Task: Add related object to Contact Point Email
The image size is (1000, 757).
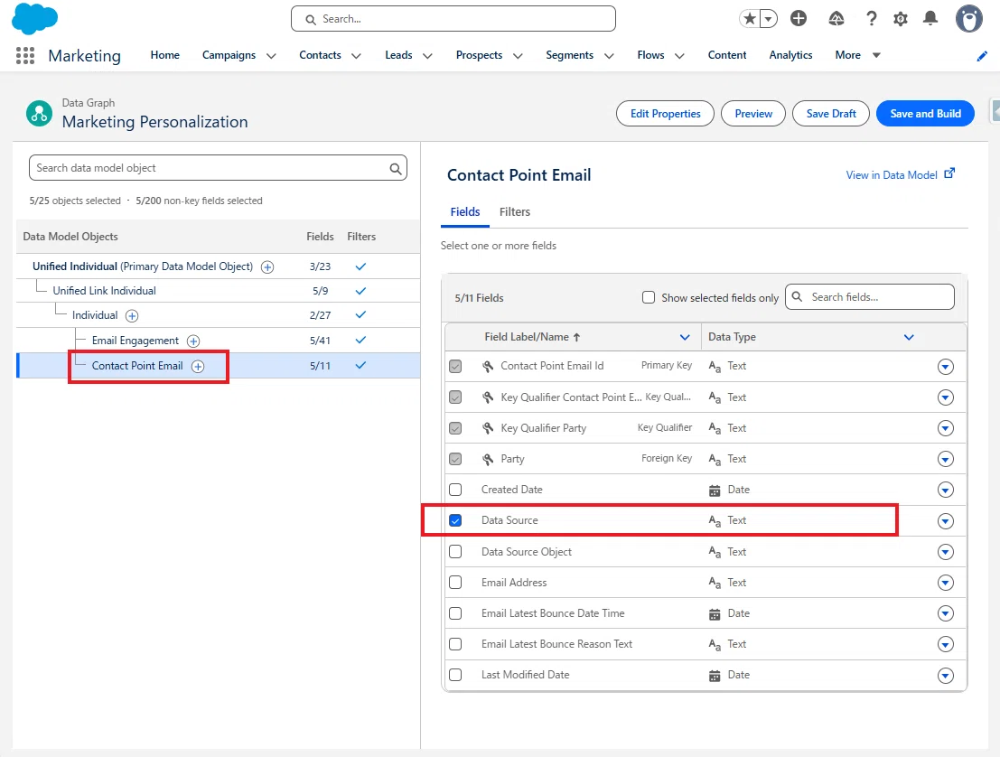Action: 199,366
